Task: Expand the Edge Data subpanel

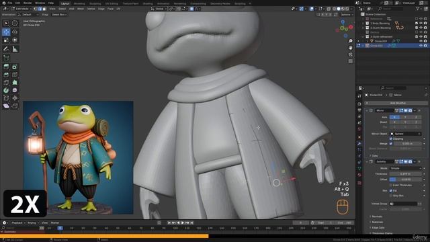Action: coord(378,228)
